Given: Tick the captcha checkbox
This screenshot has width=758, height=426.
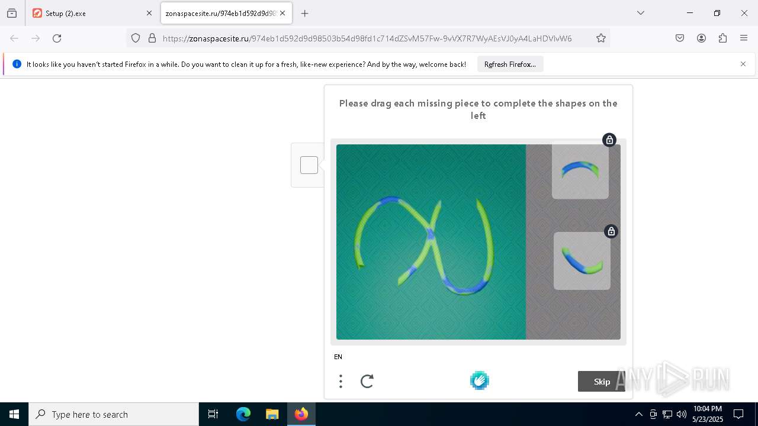Looking at the screenshot, I should 309,165.
